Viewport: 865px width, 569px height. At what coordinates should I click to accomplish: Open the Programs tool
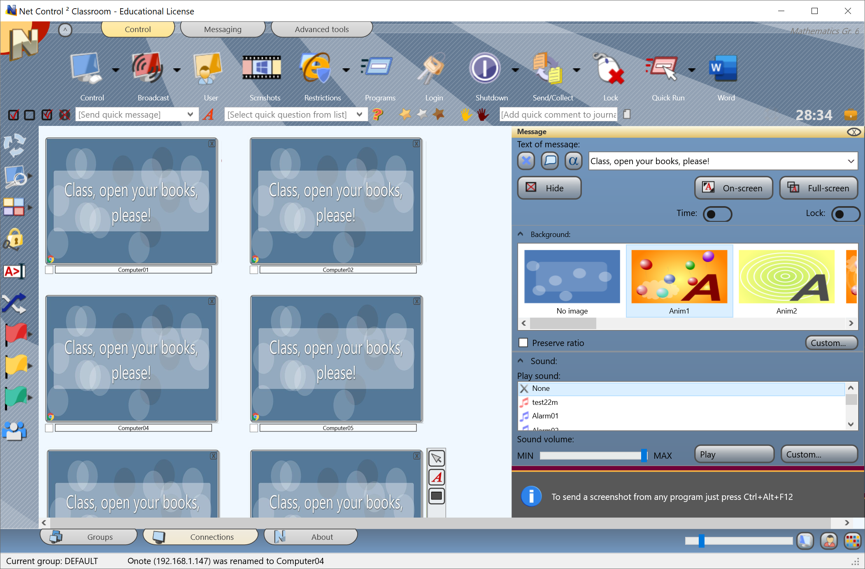point(377,67)
